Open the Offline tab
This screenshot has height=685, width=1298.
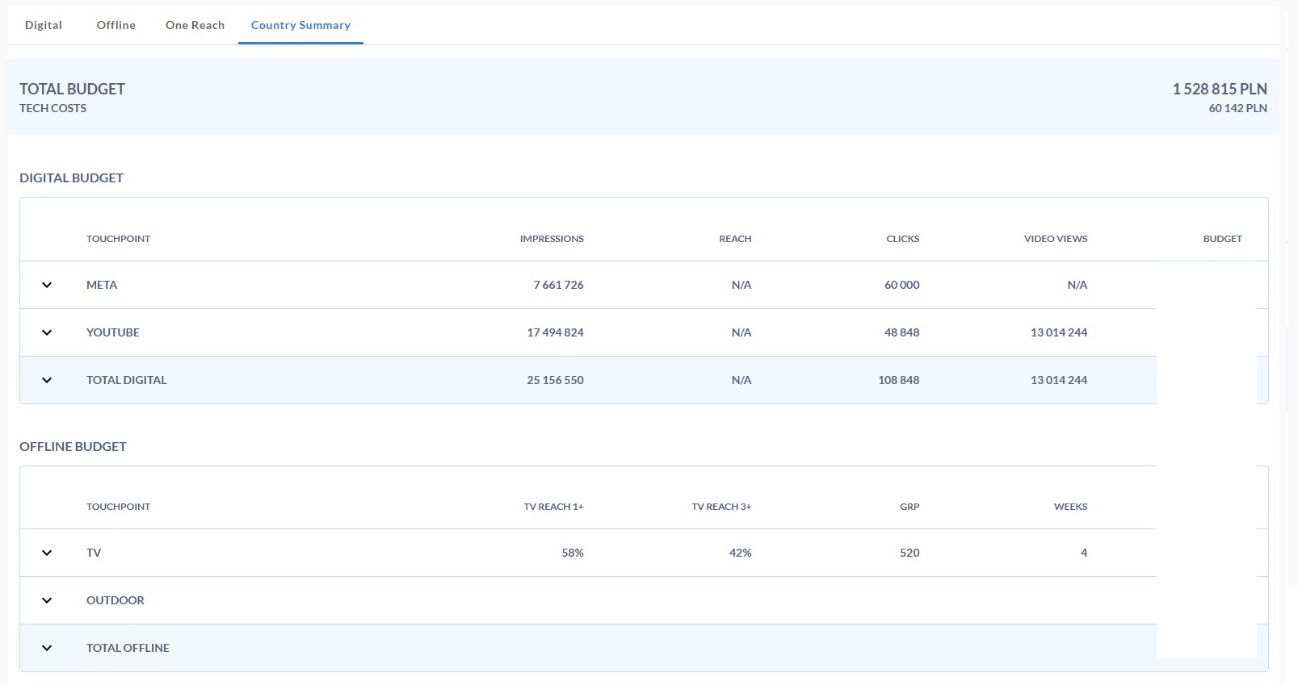coord(116,25)
